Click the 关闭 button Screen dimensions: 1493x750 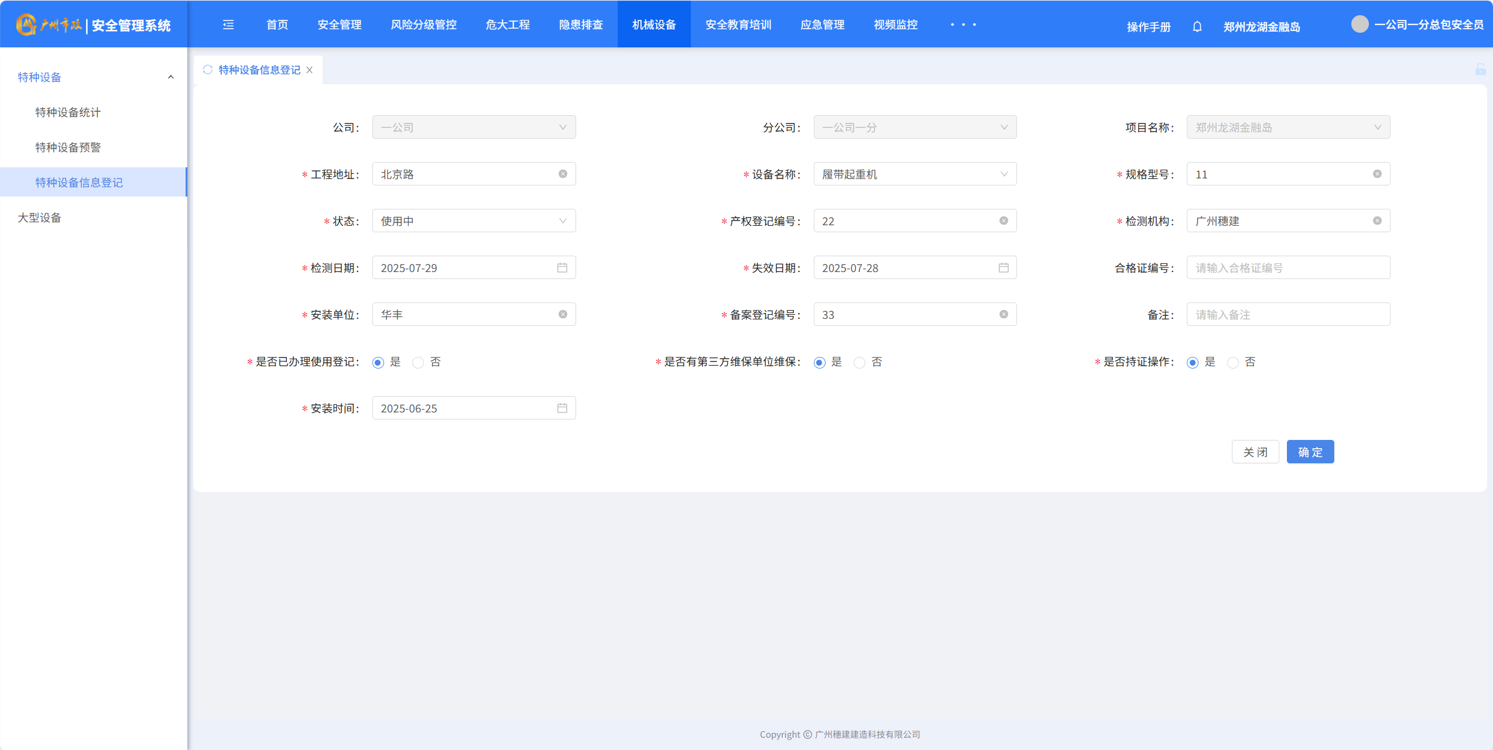click(x=1255, y=452)
